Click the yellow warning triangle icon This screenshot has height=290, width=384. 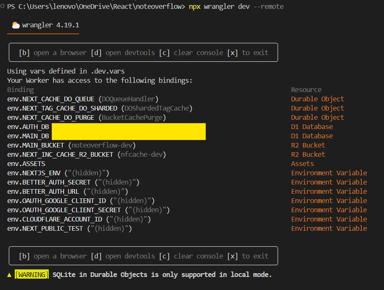(x=9, y=275)
